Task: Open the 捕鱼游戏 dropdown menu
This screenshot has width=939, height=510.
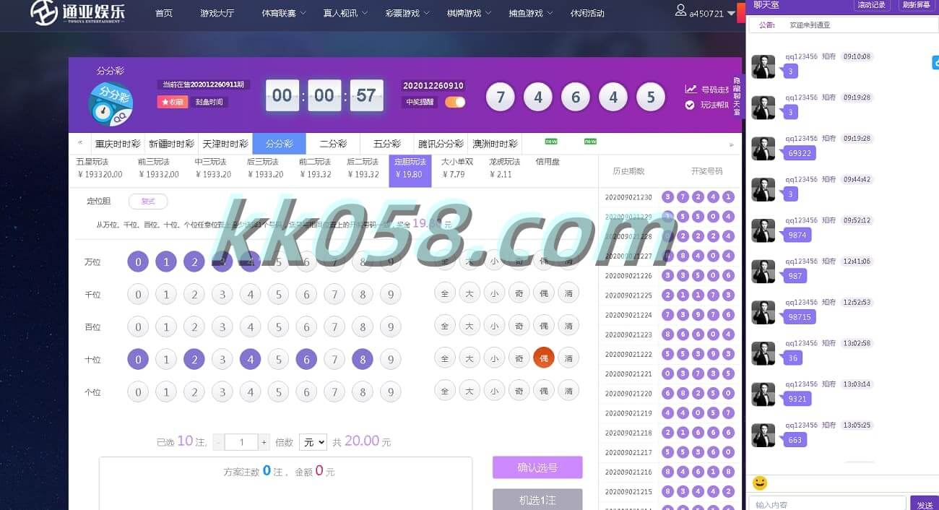Action: [x=531, y=13]
